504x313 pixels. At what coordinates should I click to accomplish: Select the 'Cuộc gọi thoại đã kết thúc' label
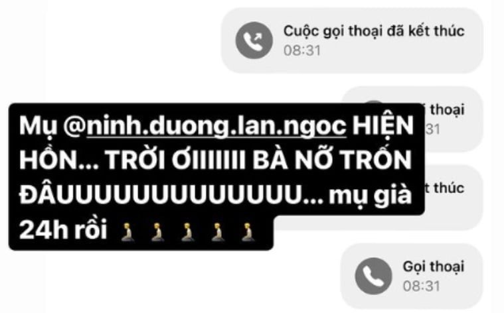(x=374, y=31)
